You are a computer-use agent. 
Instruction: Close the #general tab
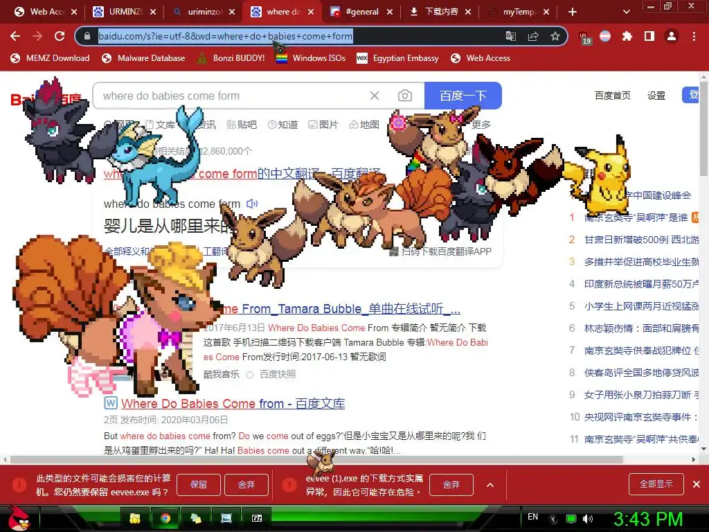pos(390,12)
